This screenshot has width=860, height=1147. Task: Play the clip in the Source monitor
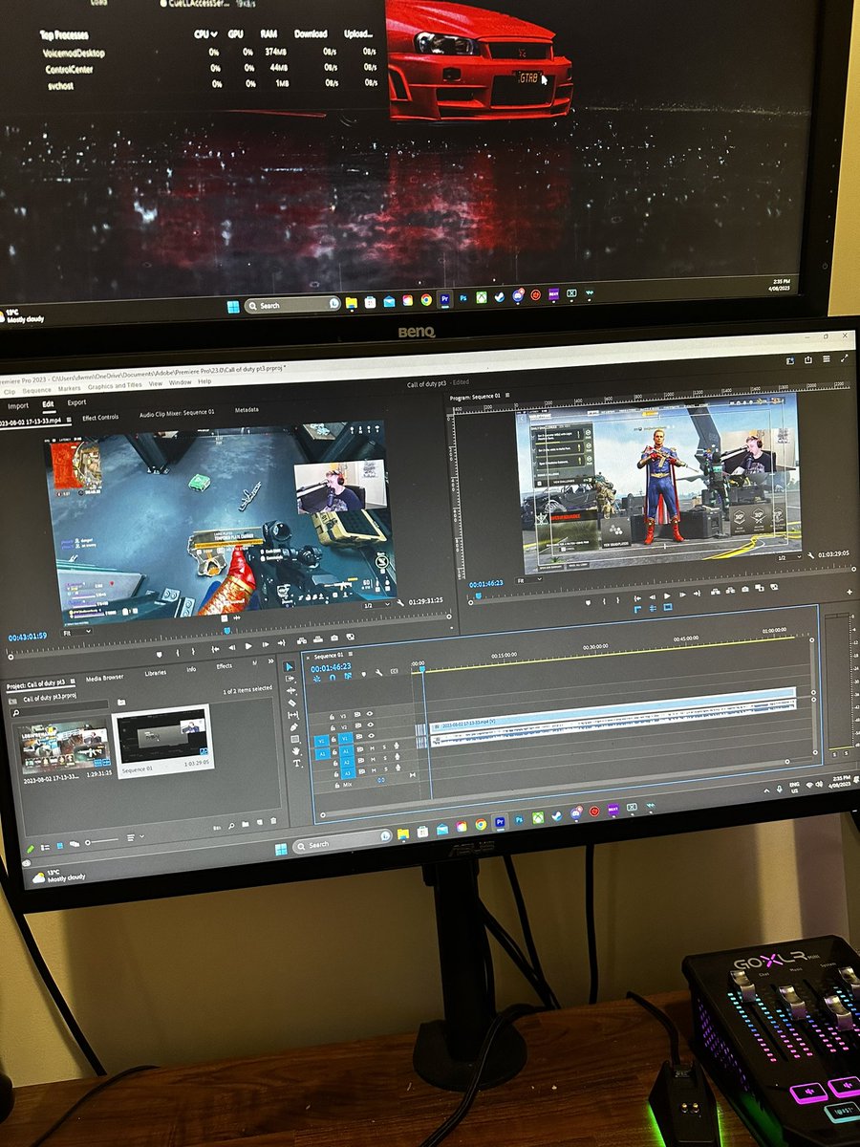247,645
